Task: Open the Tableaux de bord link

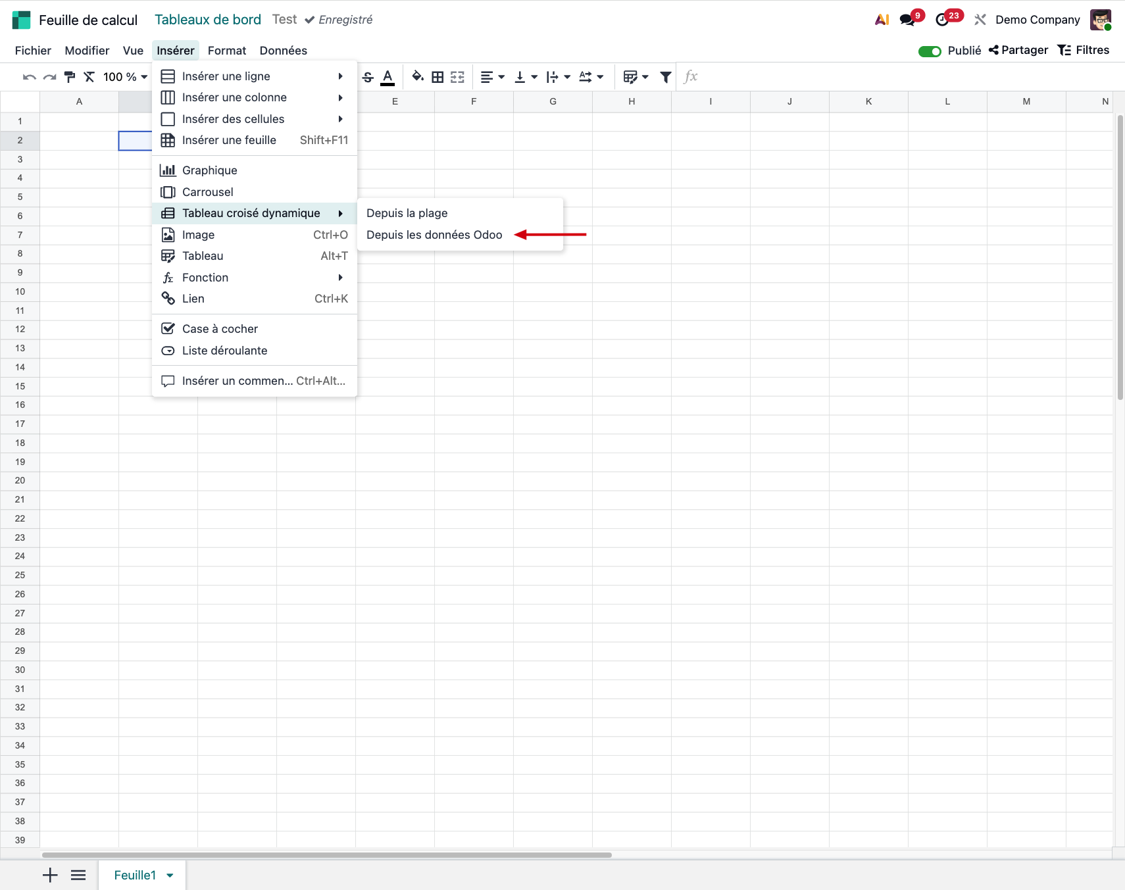Action: [x=208, y=20]
